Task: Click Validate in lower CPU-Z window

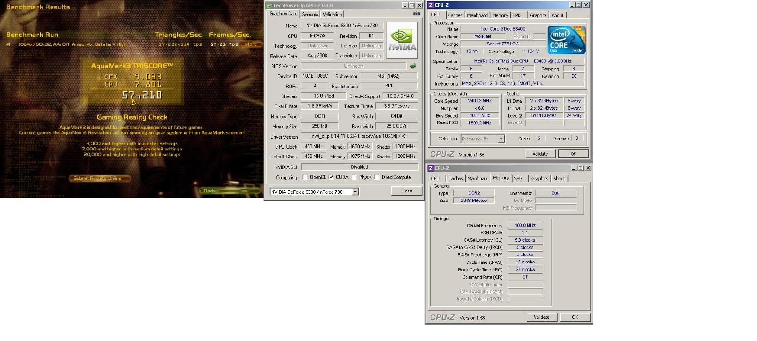Action: click(542, 317)
